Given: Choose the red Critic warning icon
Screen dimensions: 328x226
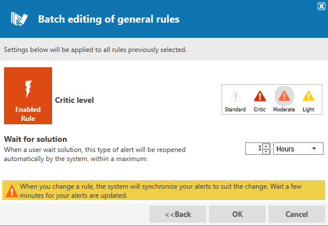Looking at the screenshot, I should point(260,96).
